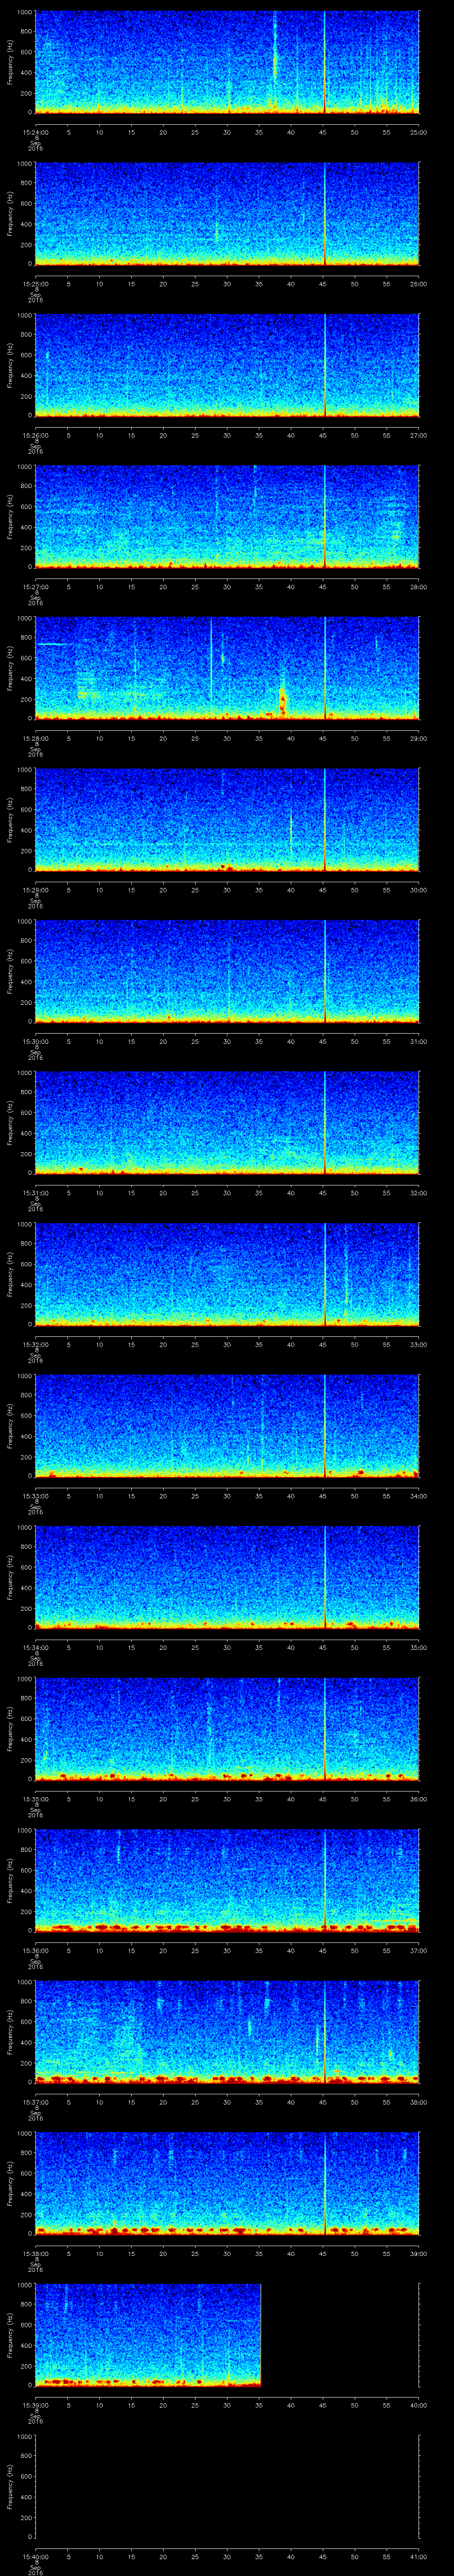
Task: Click the spectrogram panel starting at 15:33:00
Action: [227, 1426]
